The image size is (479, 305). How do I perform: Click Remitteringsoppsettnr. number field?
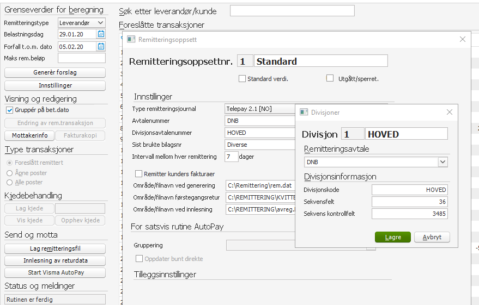click(x=245, y=61)
